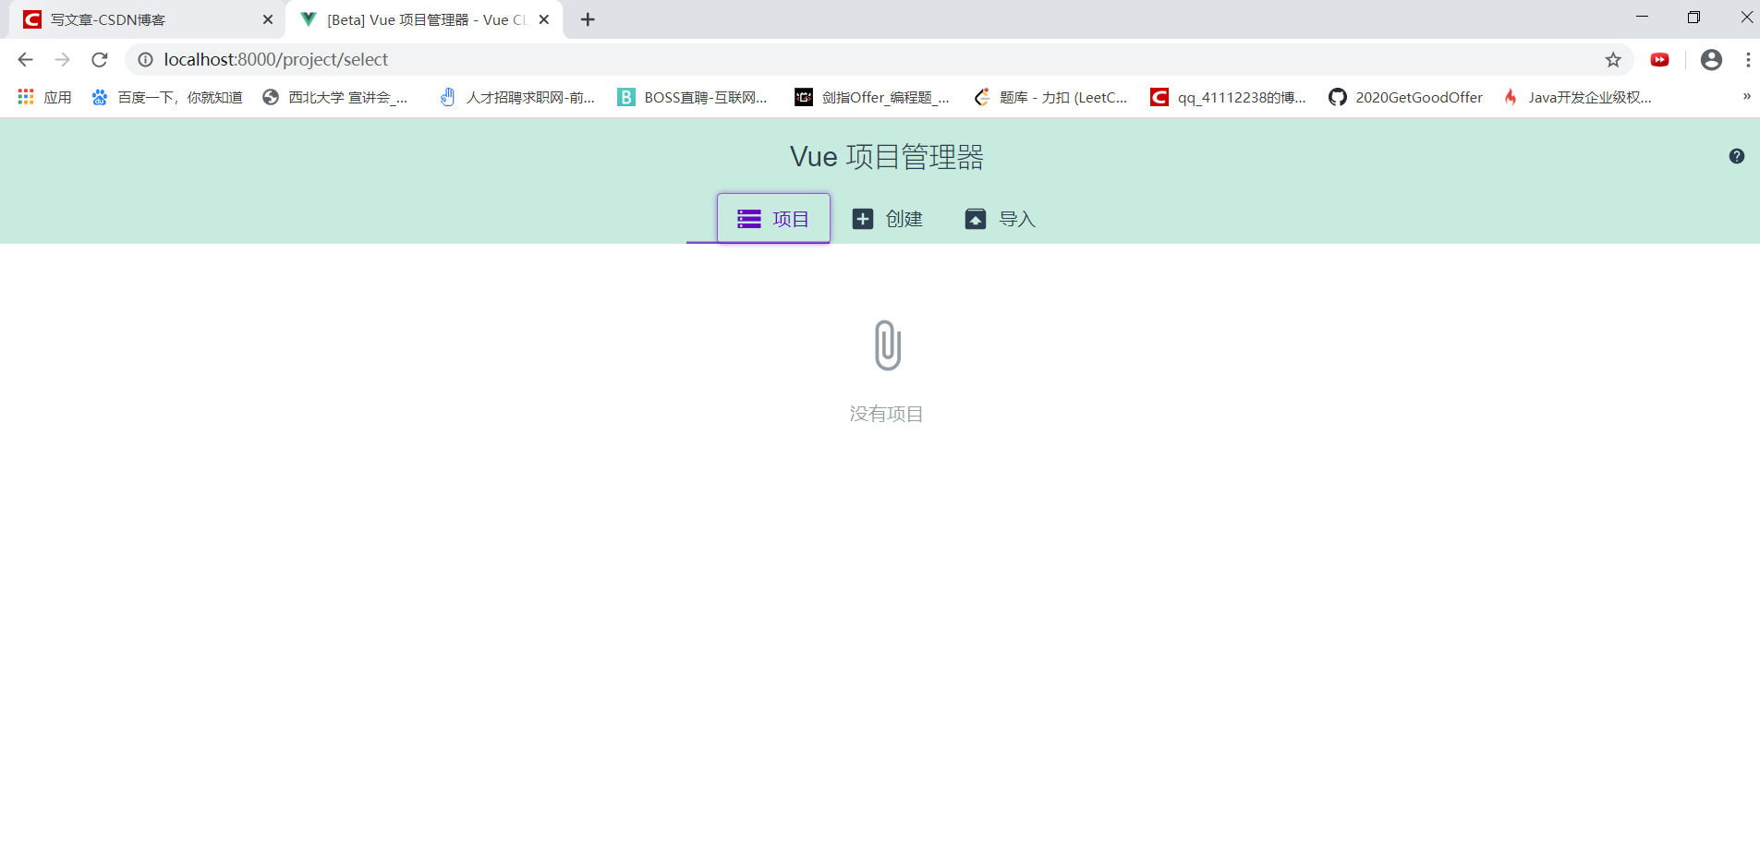
Task: Close the 写文章-CSDN博客 tab
Action: click(x=268, y=19)
